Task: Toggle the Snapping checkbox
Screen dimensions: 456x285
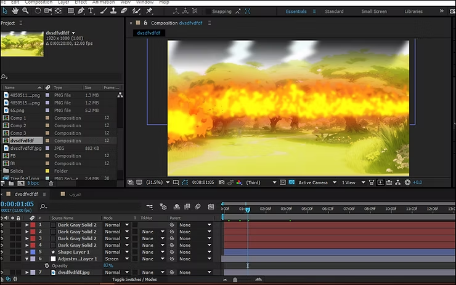Action: (208, 11)
